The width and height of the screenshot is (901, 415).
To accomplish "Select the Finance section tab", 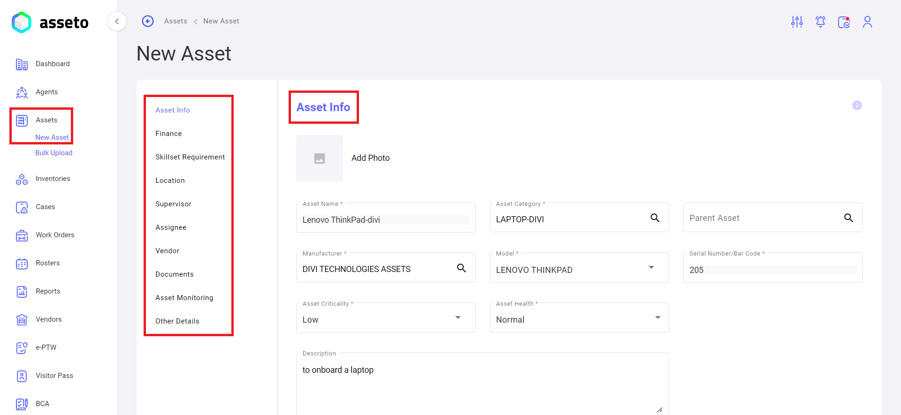I will [168, 134].
